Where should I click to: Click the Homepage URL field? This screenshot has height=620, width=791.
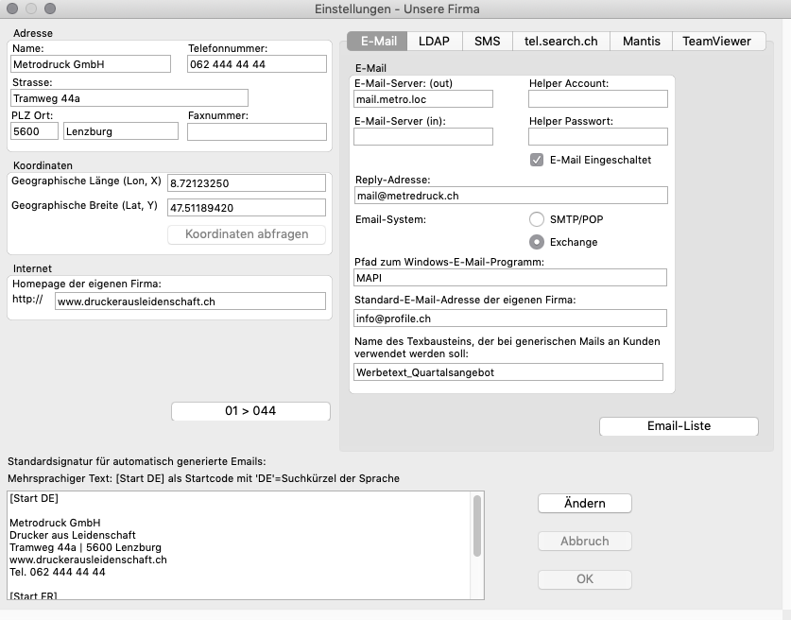[188, 302]
